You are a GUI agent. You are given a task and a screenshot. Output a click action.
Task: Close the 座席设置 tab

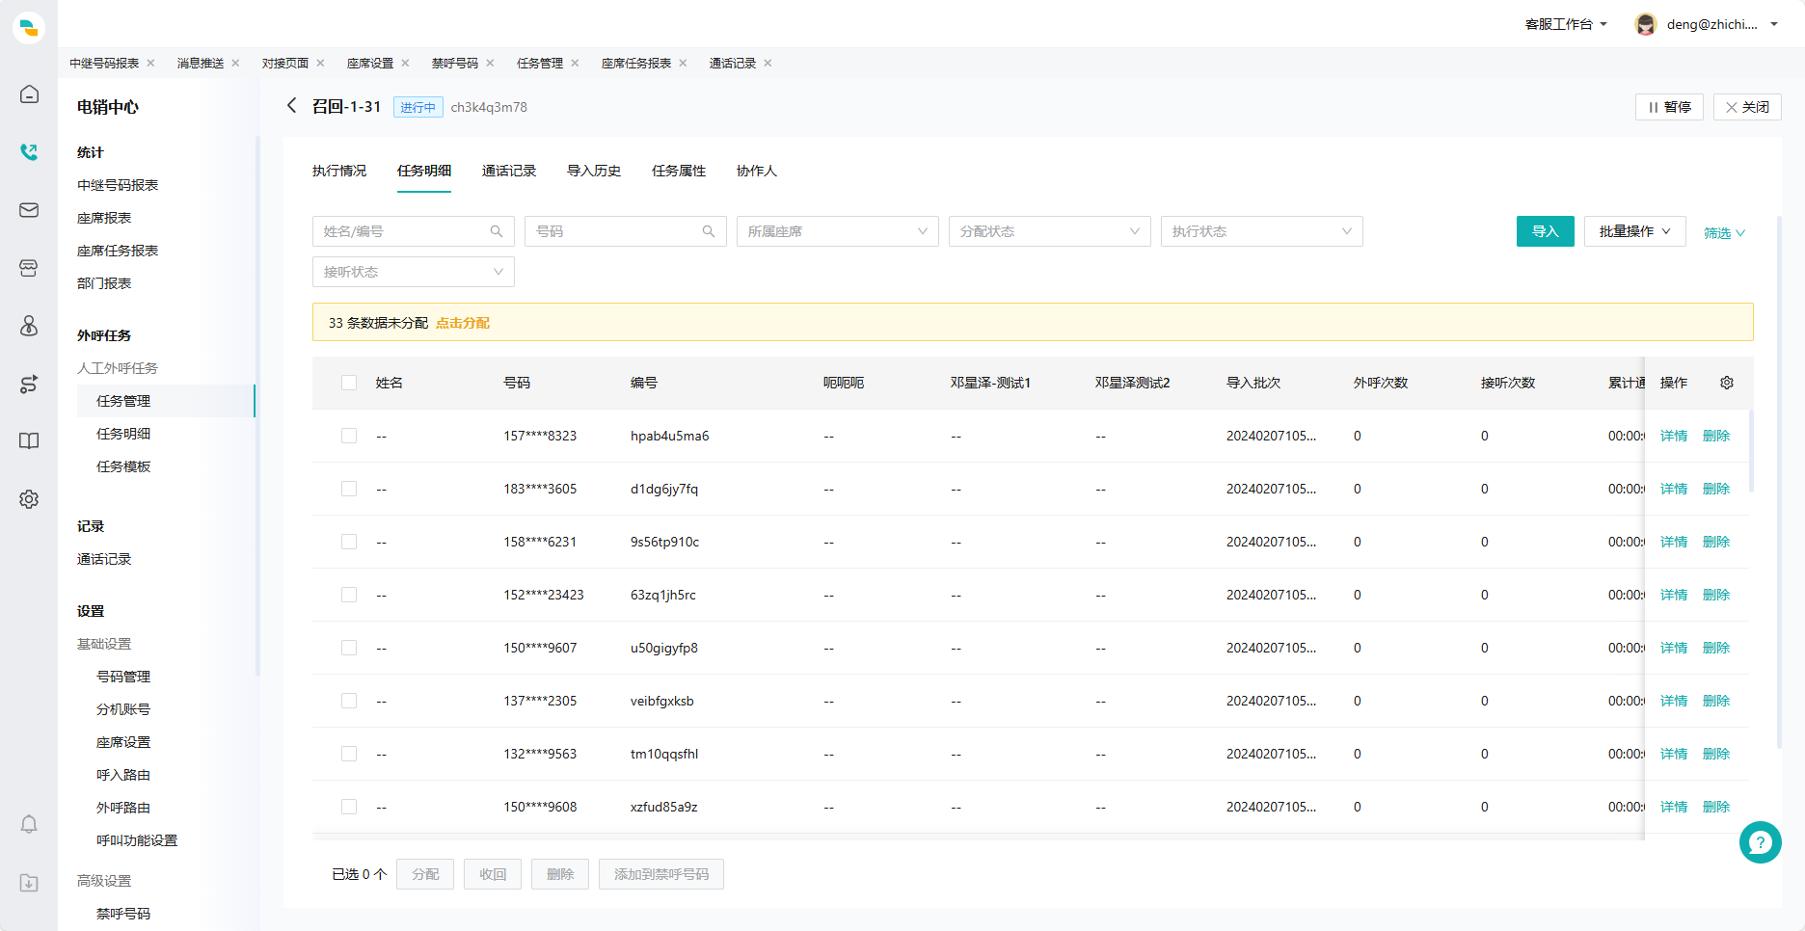(x=405, y=63)
